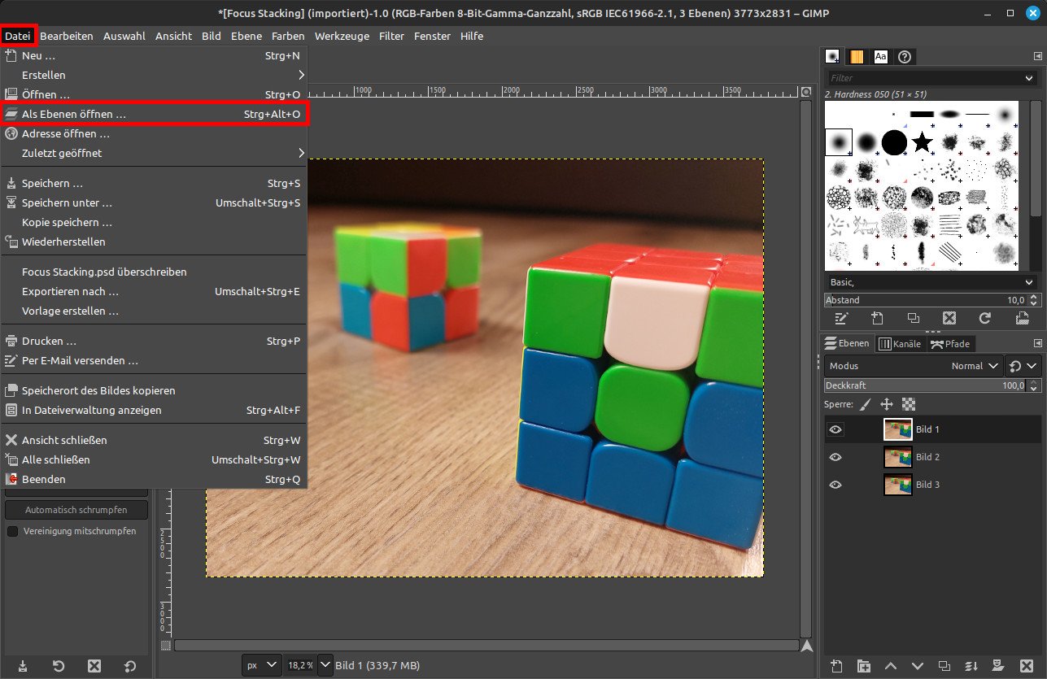The width and height of the screenshot is (1047, 679).
Task: Add a layer mask to Bild 1
Action: tap(999, 665)
